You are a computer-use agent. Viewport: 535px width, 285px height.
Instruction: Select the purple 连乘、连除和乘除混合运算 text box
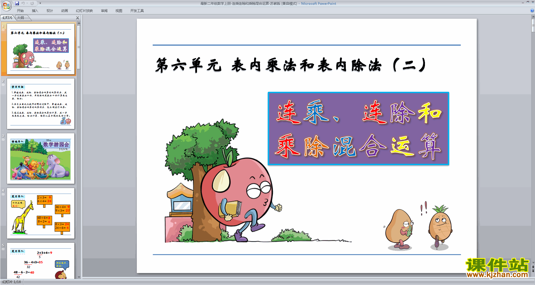point(358,129)
